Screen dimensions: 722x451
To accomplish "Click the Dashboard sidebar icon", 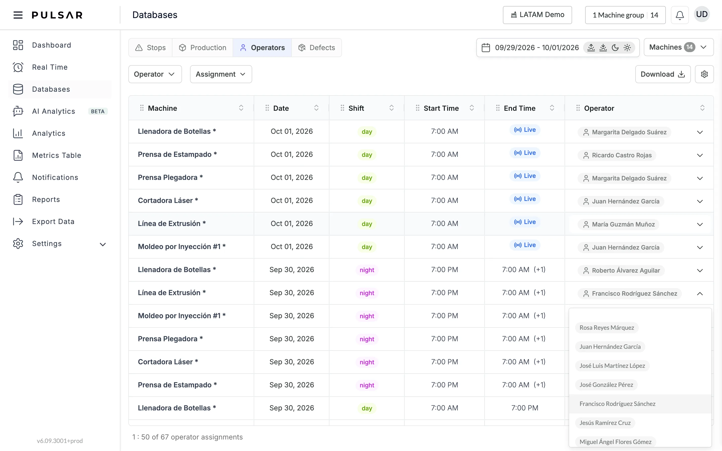I will click(x=18, y=45).
